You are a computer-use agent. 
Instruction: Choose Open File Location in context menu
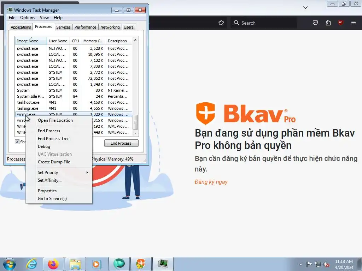point(59,120)
